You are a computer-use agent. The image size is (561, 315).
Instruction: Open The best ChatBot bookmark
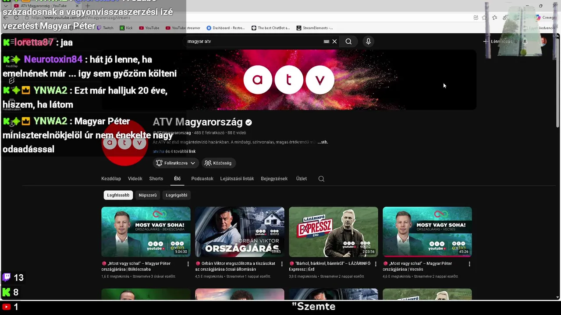[x=270, y=28]
